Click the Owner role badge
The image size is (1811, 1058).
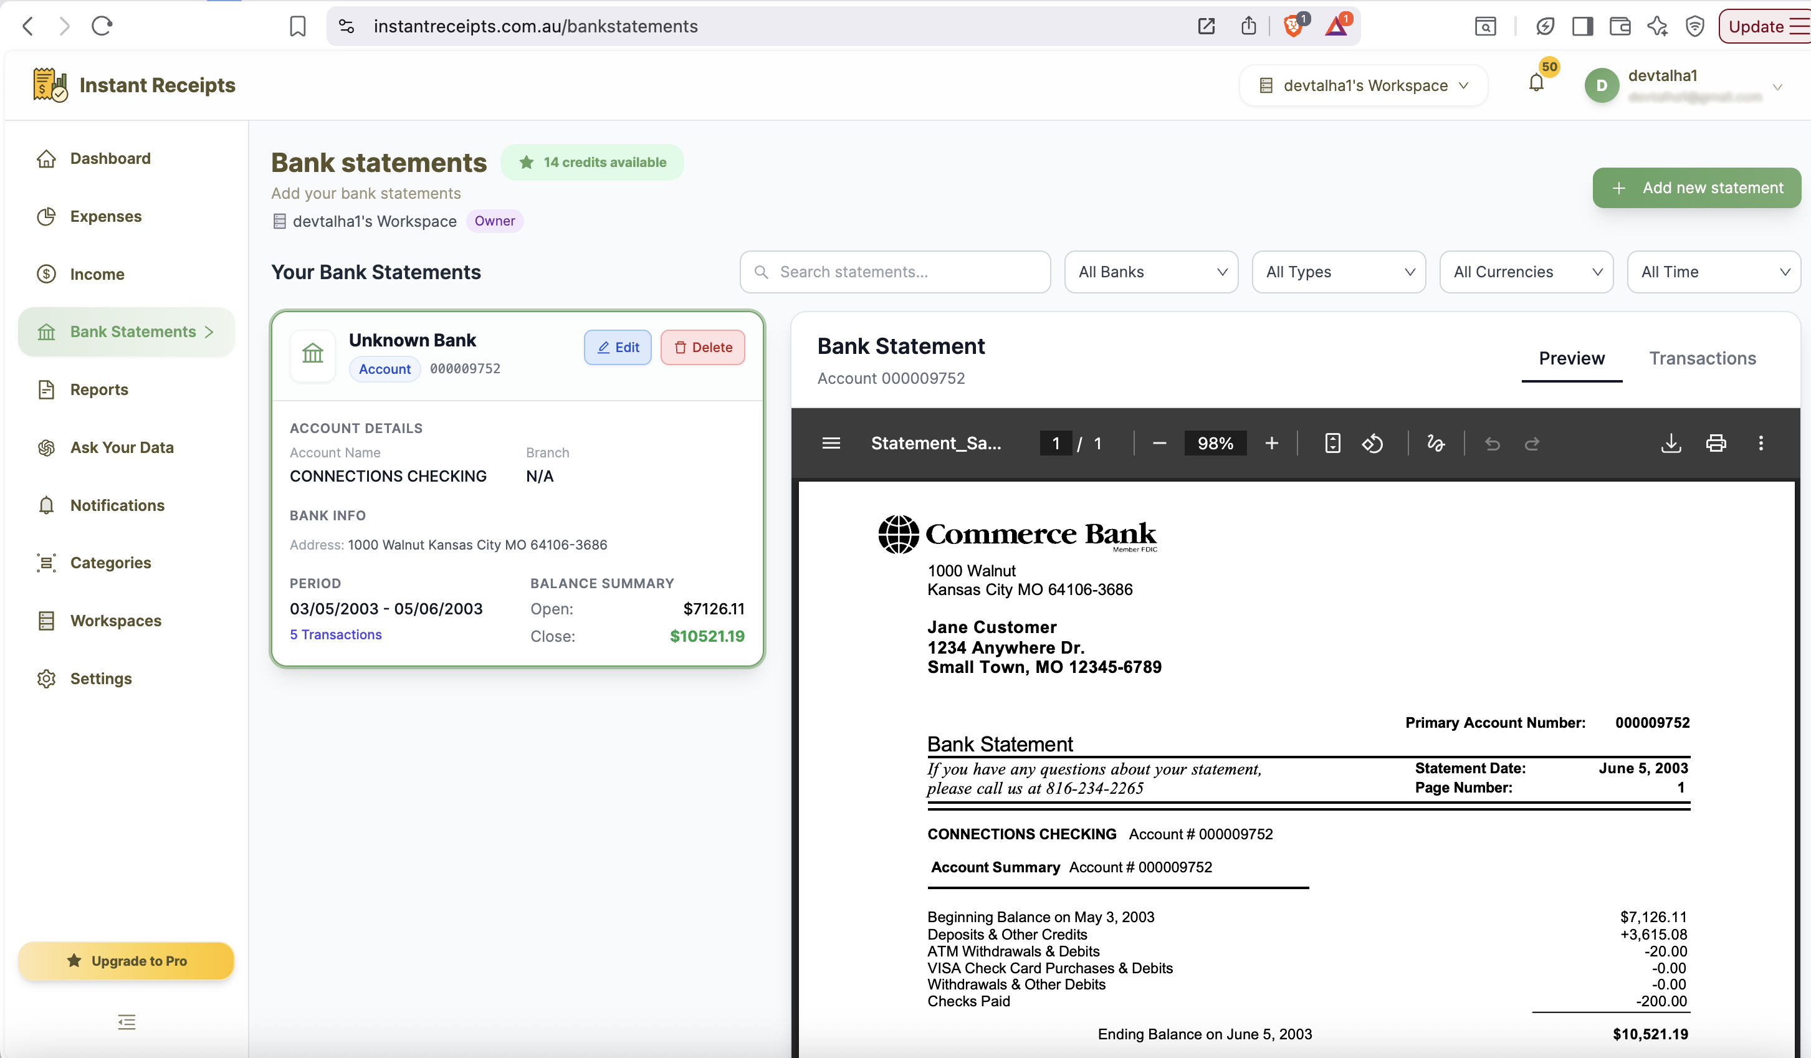(494, 221)
